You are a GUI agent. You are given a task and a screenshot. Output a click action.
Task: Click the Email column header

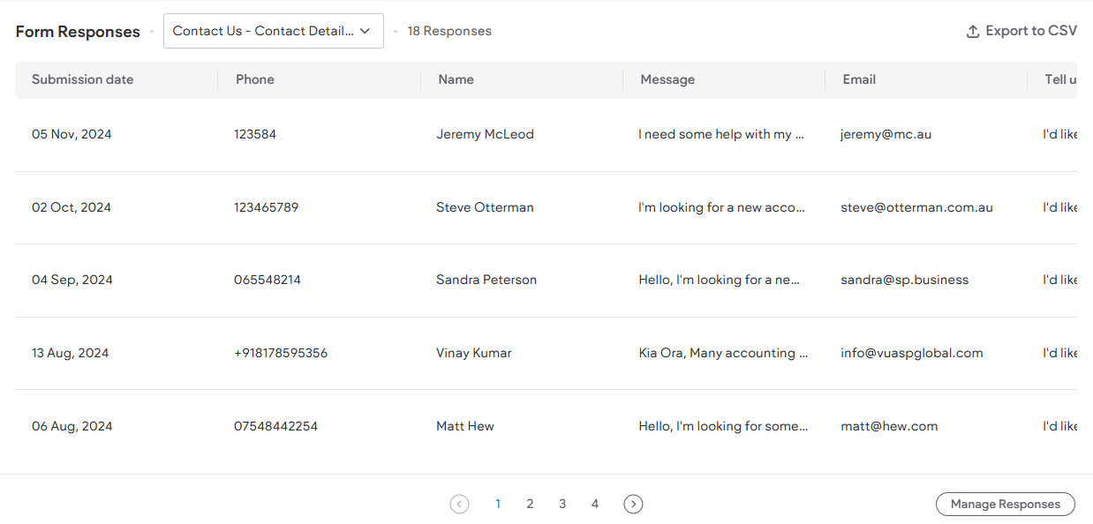point(859,79)
